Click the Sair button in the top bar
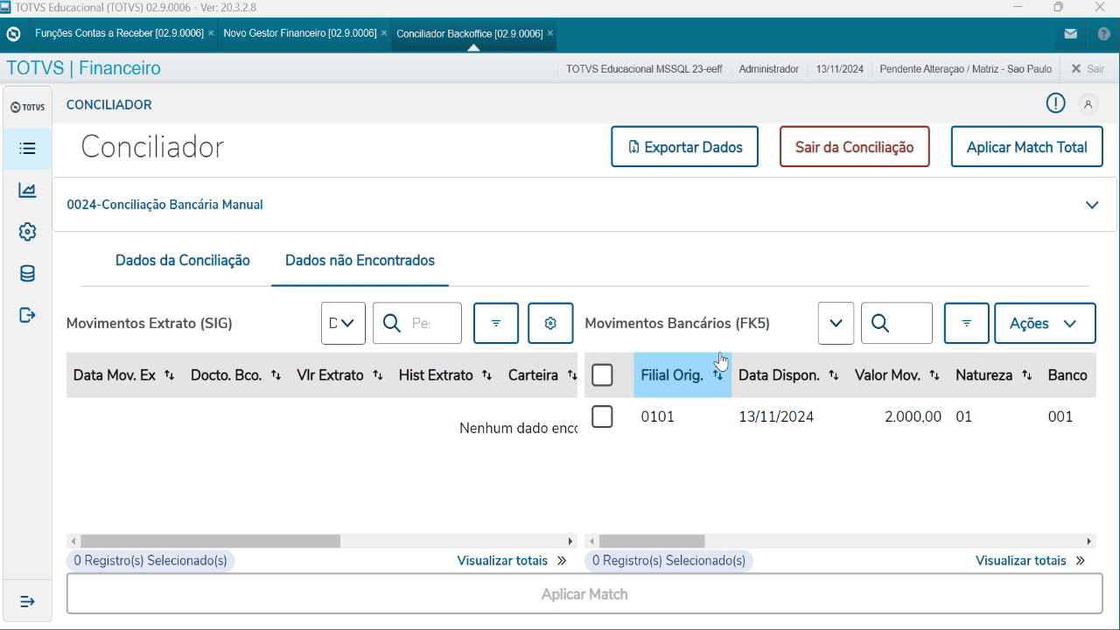The image size is (1120, 630). (x=1088, y=68)
